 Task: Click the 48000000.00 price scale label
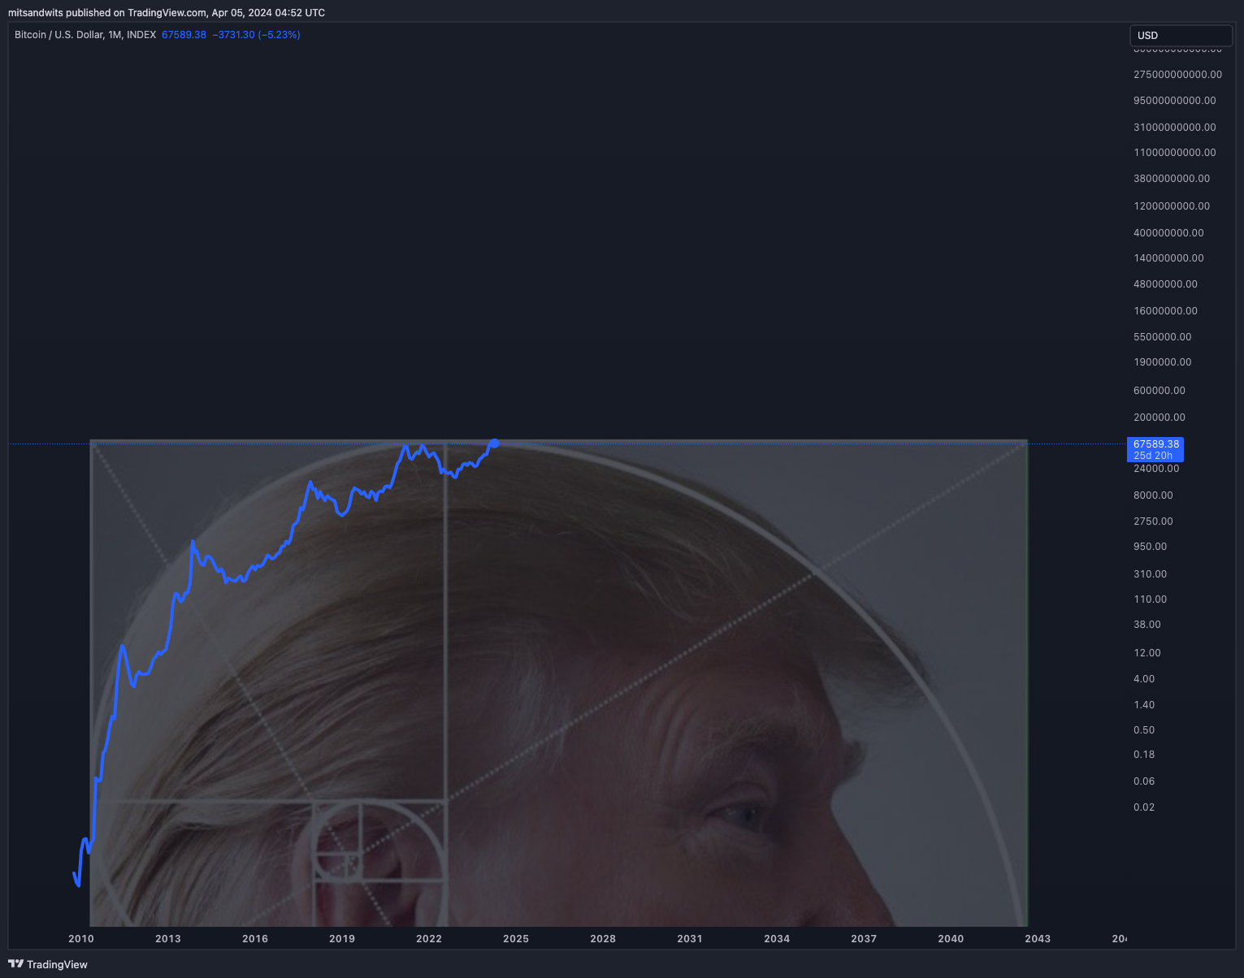pos(1165,283)
